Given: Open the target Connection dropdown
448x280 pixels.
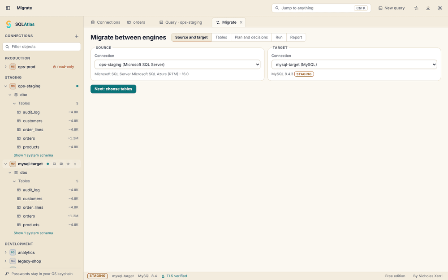Looking at the screenshot, I should click(354, 65).
